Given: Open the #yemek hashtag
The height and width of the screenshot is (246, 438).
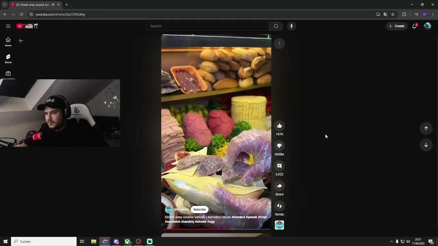Looking at the screenshot, I should click(x=252, y=217).
